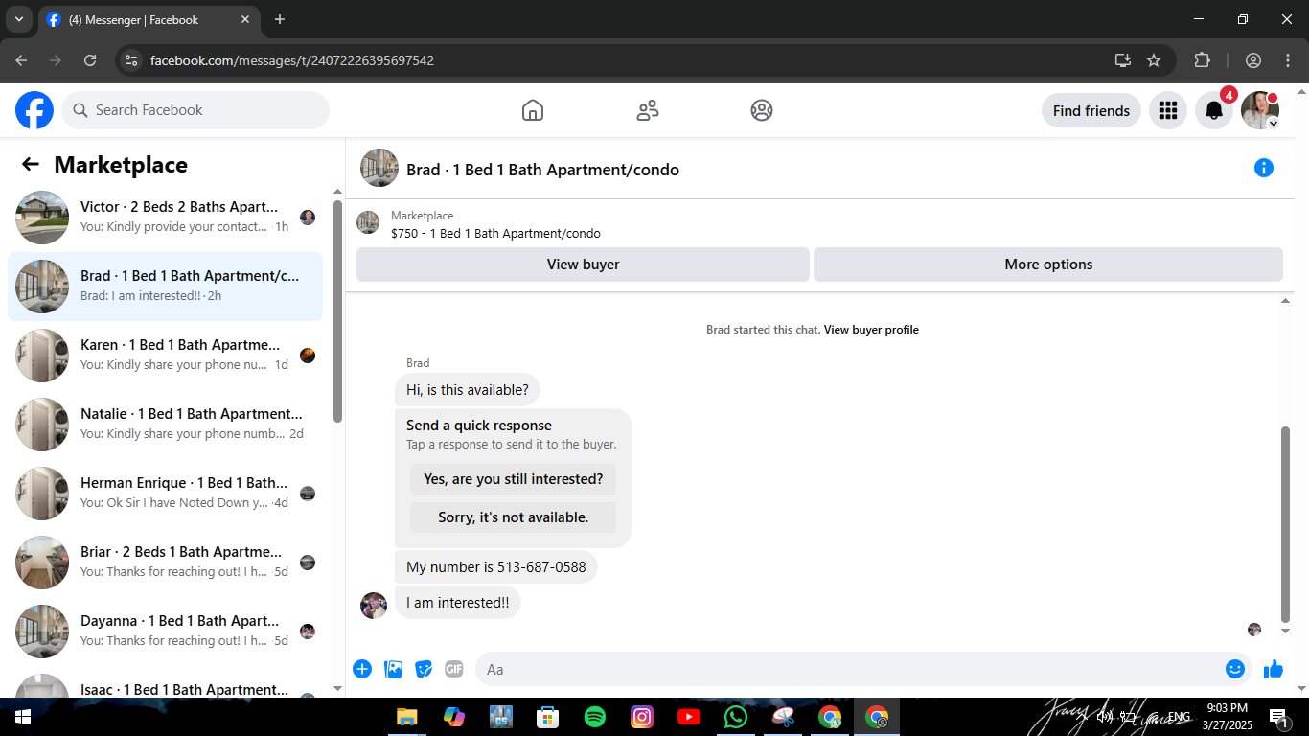Open Dayanna's 1 Bed 1 Bath conversation

pyautogui.click(x=165, y=632)
